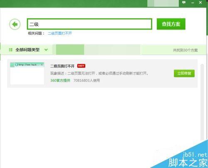Click the search input field containing 二级
208x168 pixels.
tap(89, 24)
